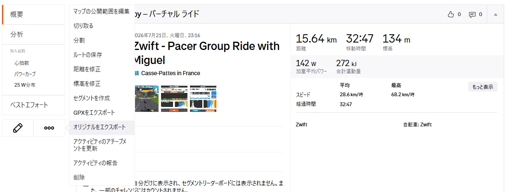Click the 15.64 km distance value
This screenshot has width=512, height=192.
(316, 39)
